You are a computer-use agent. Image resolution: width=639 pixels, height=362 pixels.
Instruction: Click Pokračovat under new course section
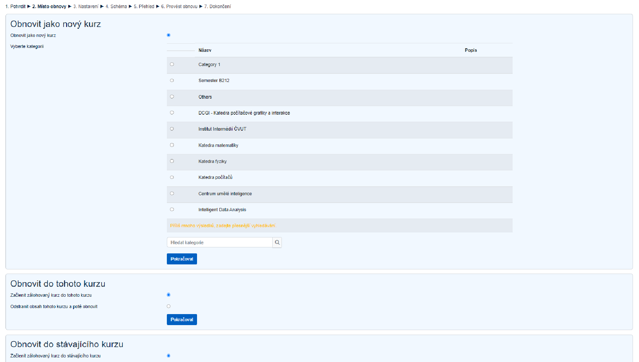tap(182, 259)
